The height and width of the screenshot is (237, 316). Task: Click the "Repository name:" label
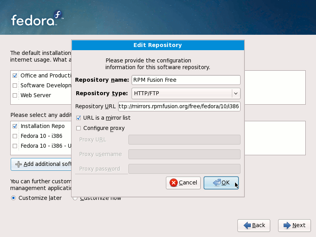tap(102, 80)
